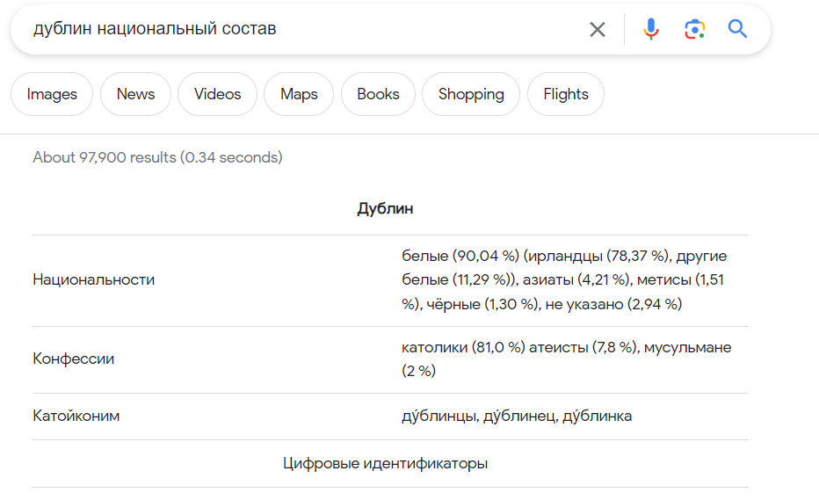
Task: Go to Maps results
Action: [x=299, y=94]
